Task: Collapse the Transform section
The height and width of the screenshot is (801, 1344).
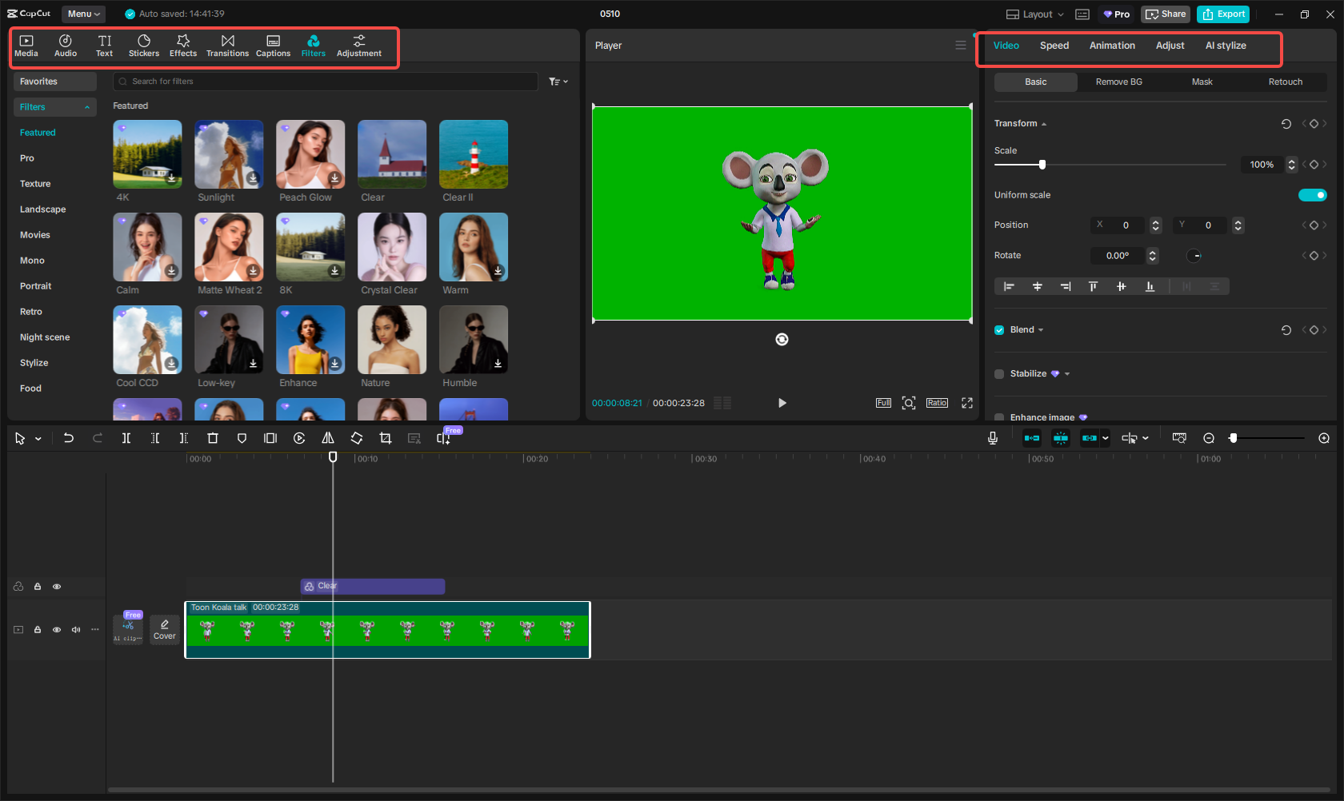Action: coord(1042,123)
